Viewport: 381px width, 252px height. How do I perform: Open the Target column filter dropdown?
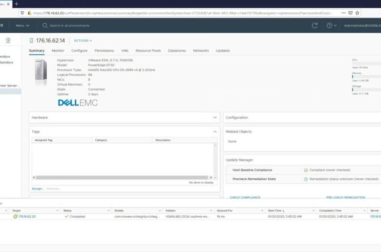coord(57,210)
